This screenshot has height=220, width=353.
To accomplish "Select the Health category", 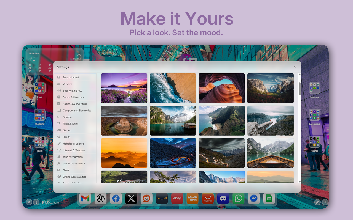I will [x=75, y=137].
